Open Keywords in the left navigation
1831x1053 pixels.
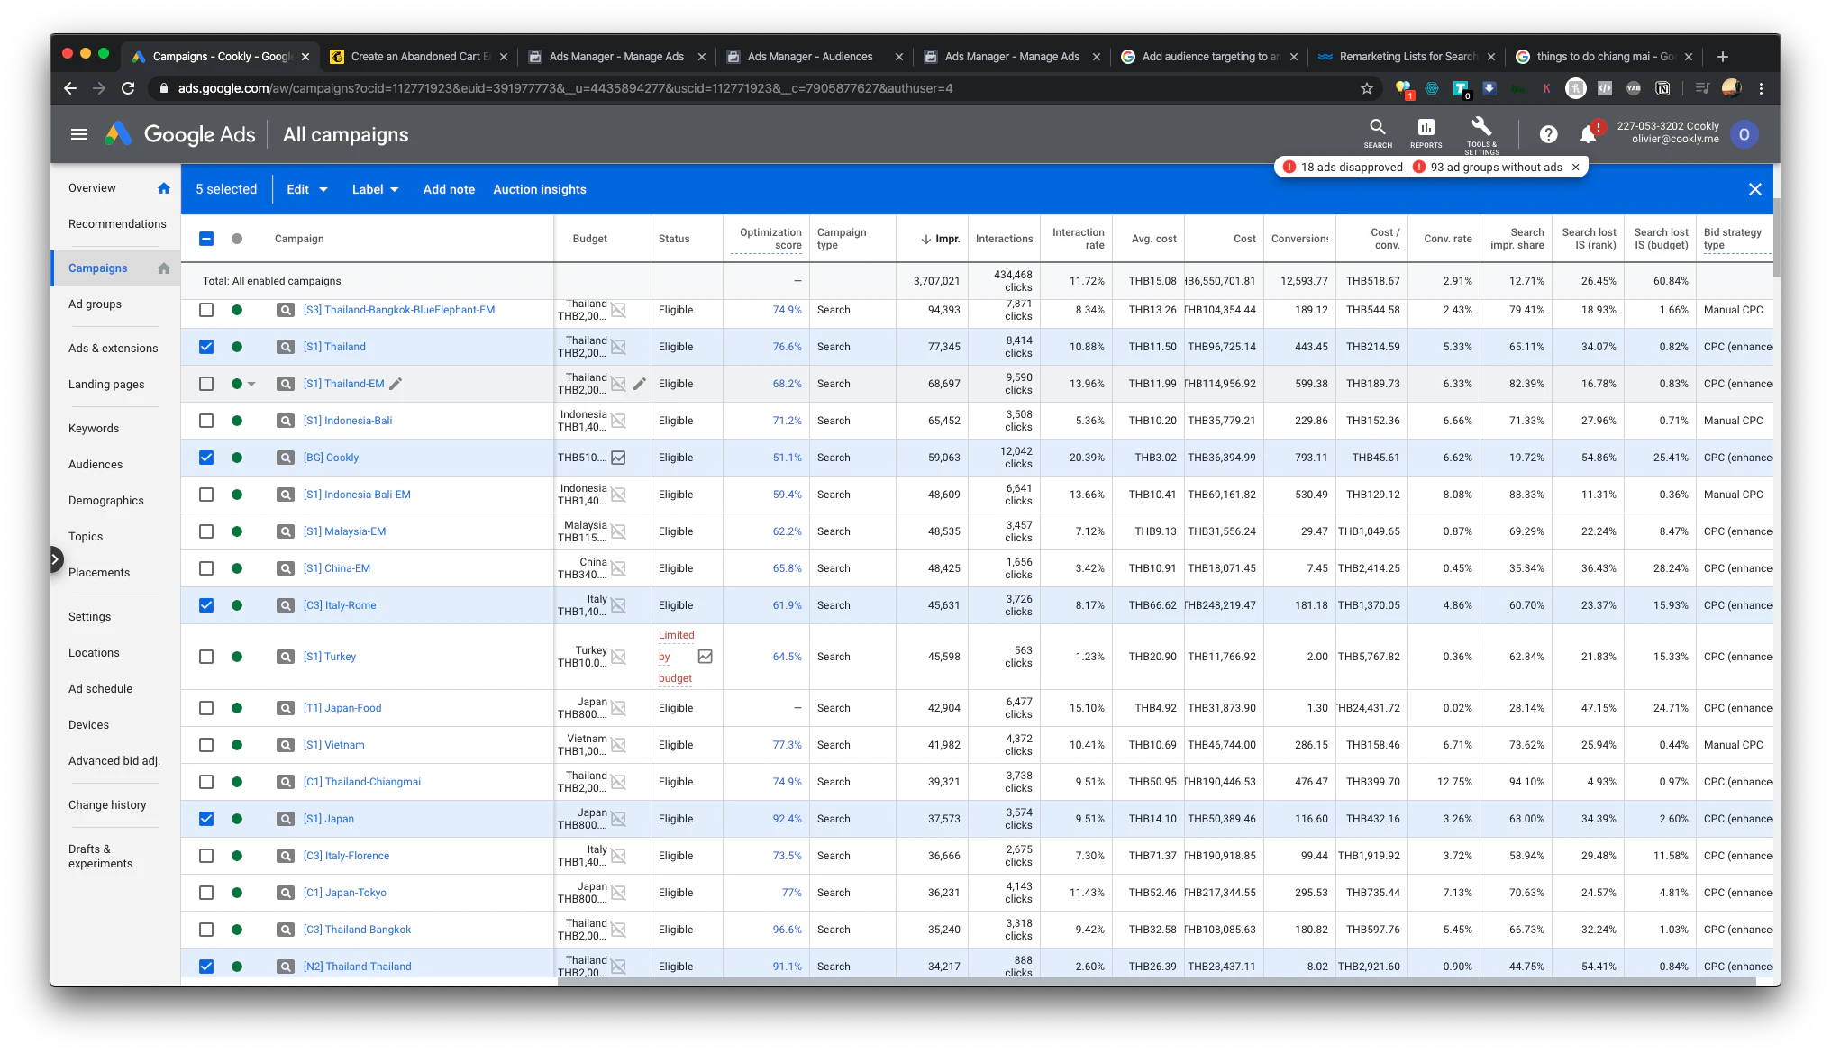[94, 429]
